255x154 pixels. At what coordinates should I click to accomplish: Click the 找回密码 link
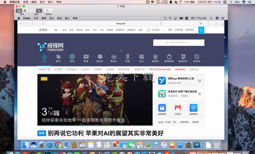point(190,30)
